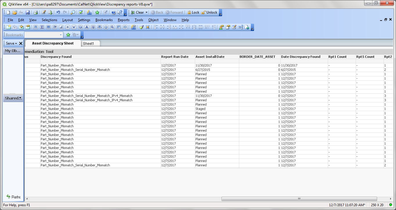396x210 pixels.
Task: Click the Unlock selections button
Action: pos(209,12)
